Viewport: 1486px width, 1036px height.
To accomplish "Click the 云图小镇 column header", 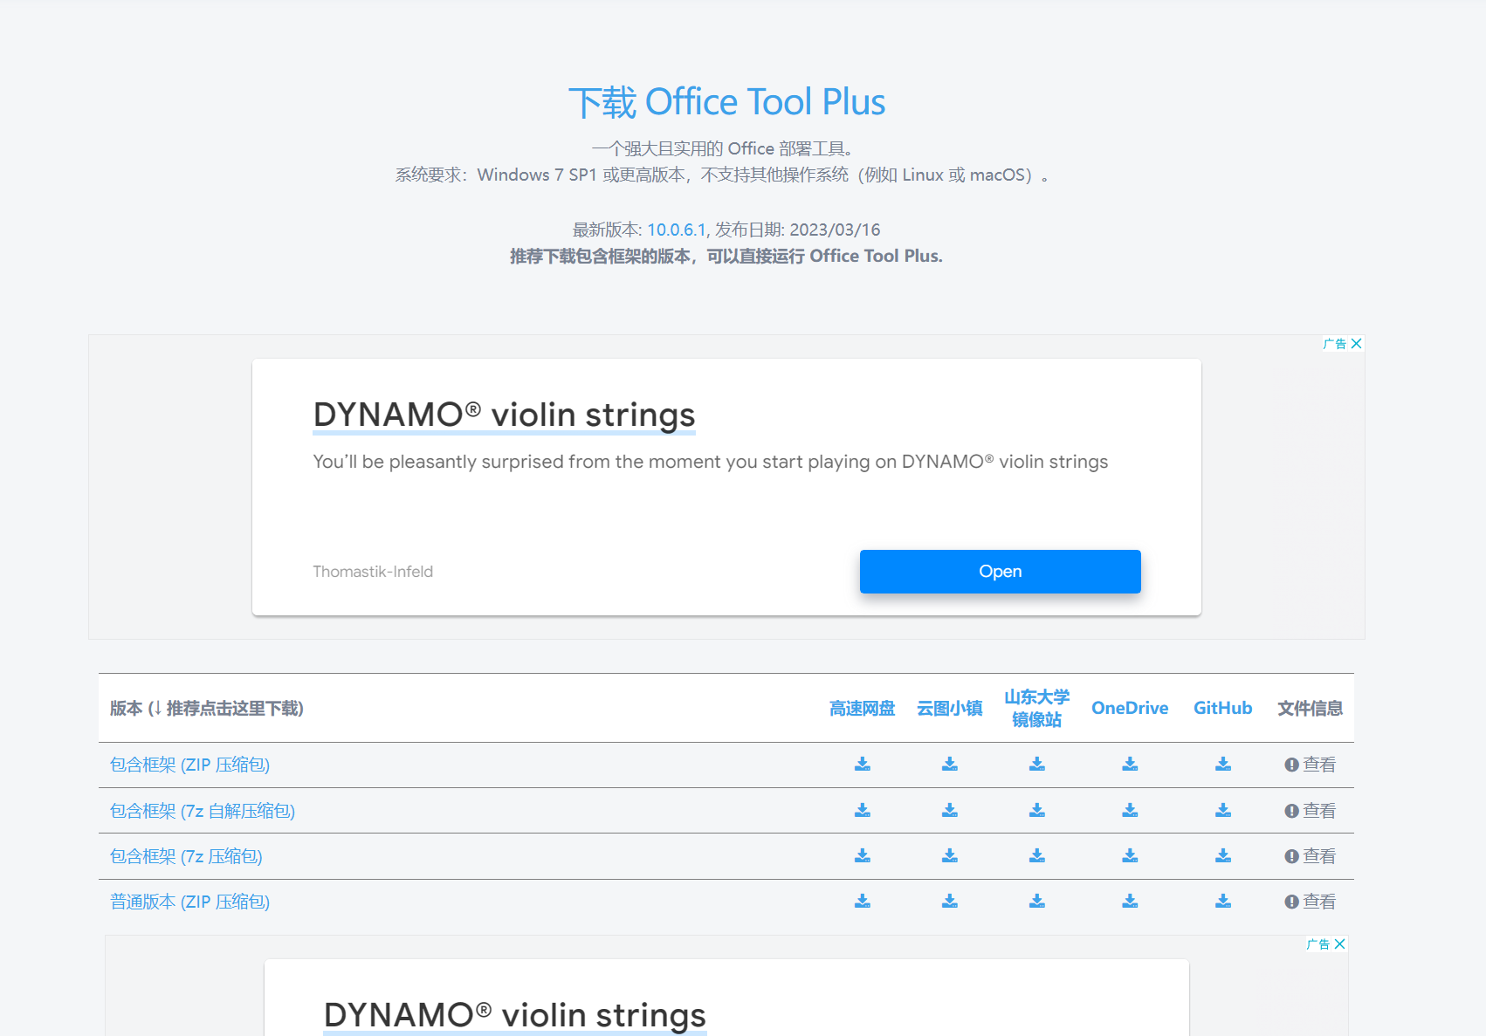I will coord(950,709).
